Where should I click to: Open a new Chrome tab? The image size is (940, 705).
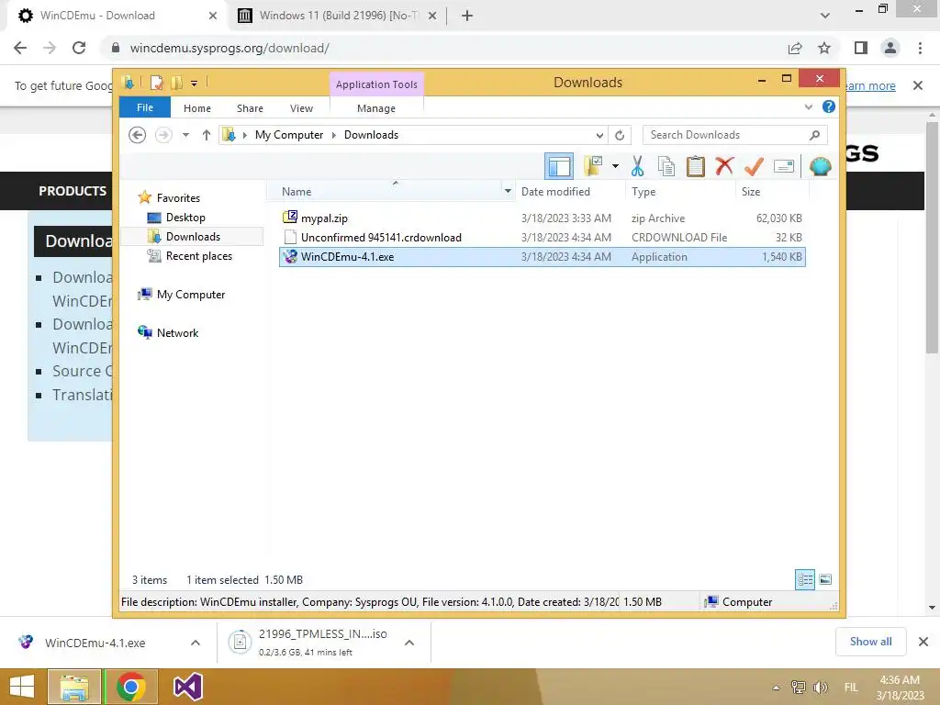click(467, 16)
